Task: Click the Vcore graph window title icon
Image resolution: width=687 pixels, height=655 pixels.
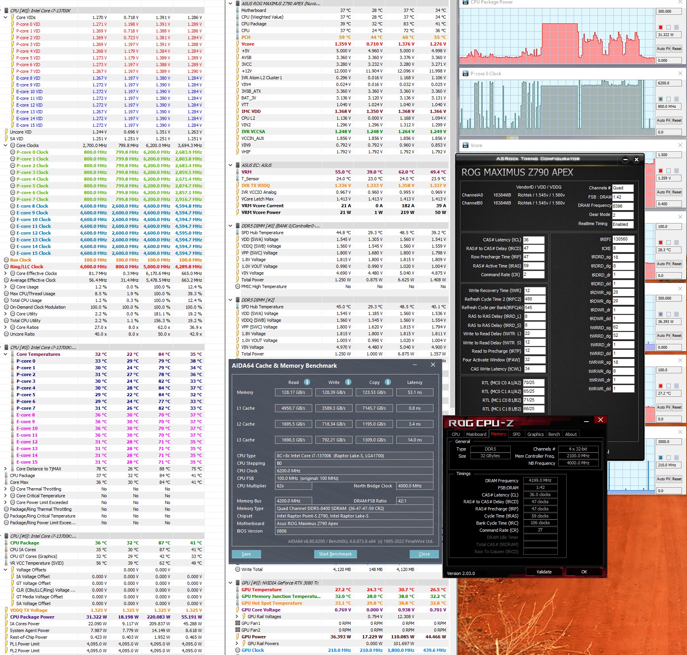Action: tap(465, 145)
